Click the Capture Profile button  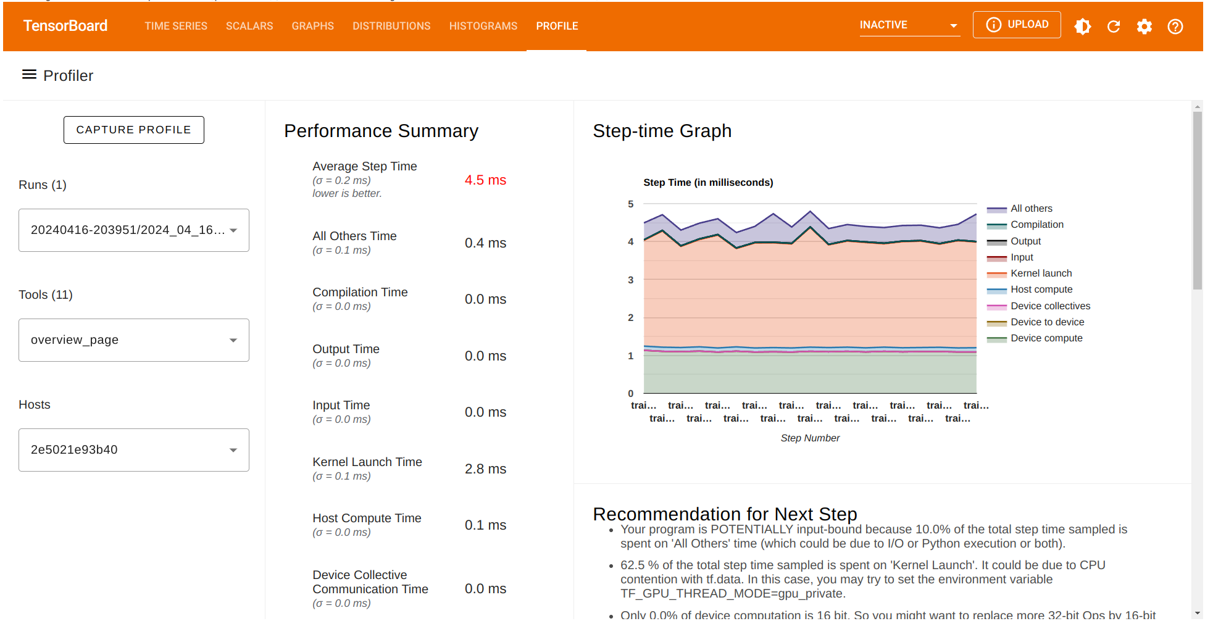(134, 130)
